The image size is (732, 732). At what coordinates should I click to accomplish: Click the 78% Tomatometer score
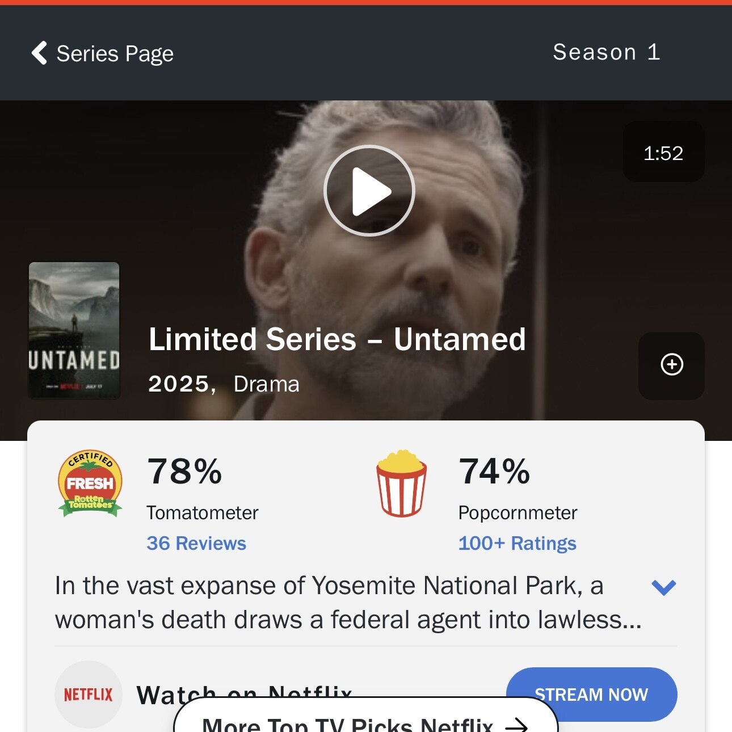tap(184, 472)
